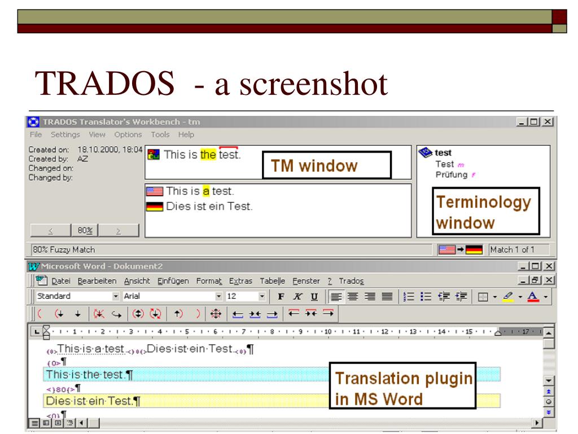Open the Arial font dropdown

pyautogui.click(x=219, y=296)
